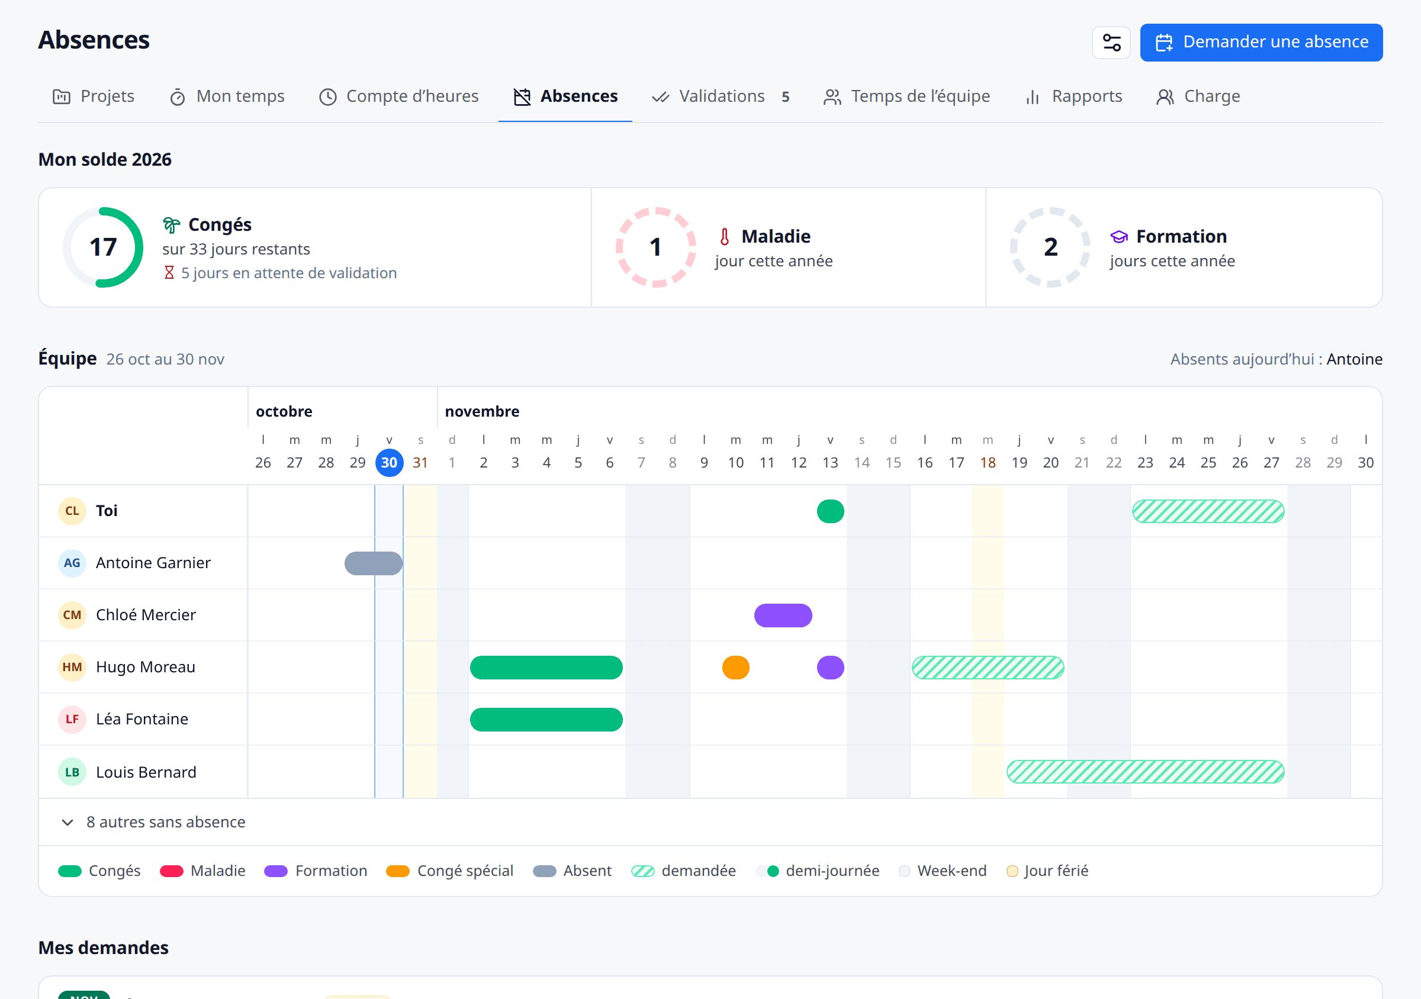Click the Congé spécial orange legend swatch
The width and height of the screenshot is (1421, 999).
click(x=398, y=871)
